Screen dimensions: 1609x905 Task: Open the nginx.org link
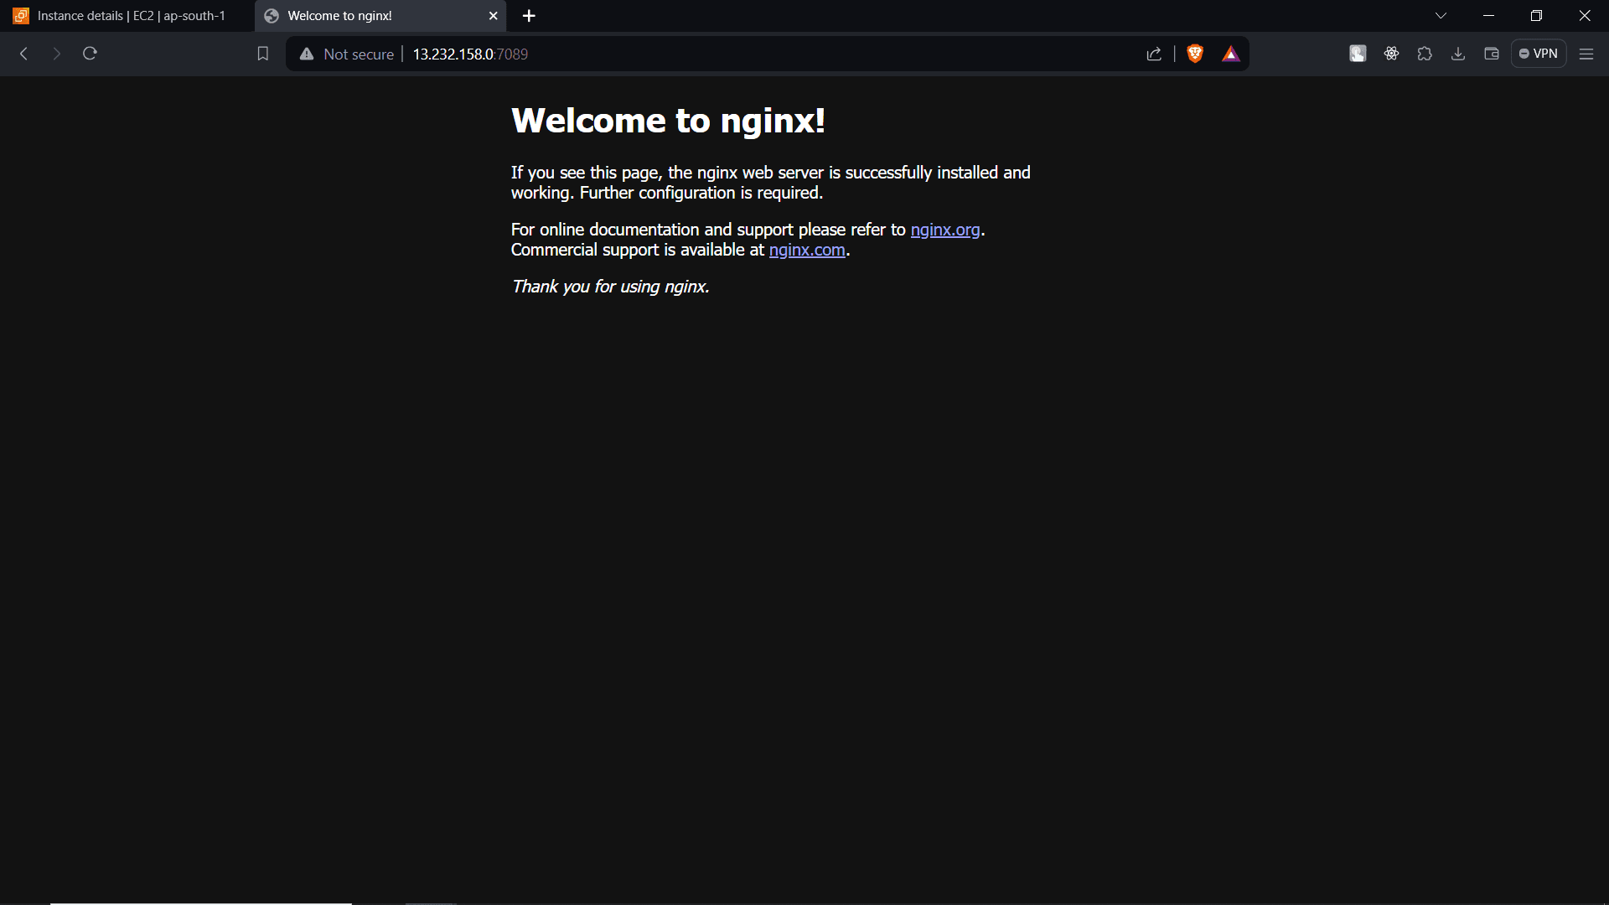pos(944,230)
